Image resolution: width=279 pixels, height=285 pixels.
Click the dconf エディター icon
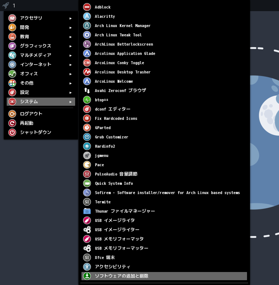point(87,109)
